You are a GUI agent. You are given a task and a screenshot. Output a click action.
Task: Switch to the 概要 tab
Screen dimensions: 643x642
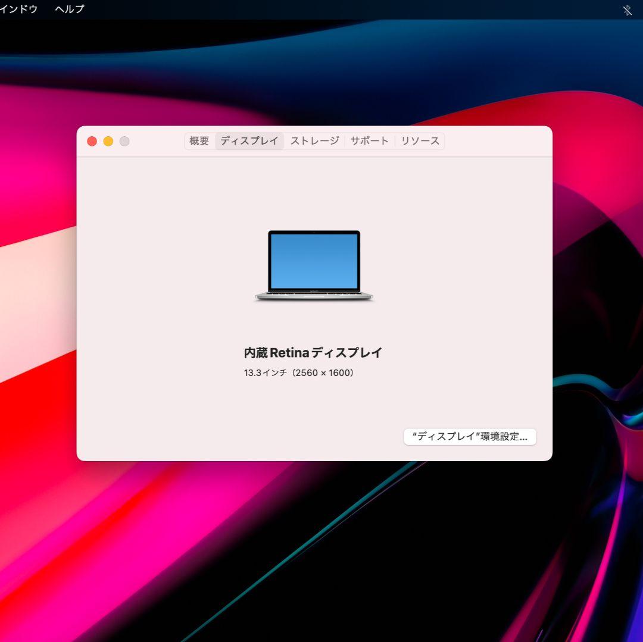[199, 141]
